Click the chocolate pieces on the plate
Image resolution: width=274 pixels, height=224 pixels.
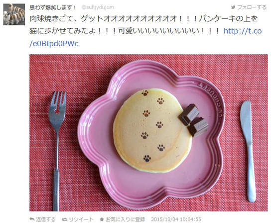[193, 120]
